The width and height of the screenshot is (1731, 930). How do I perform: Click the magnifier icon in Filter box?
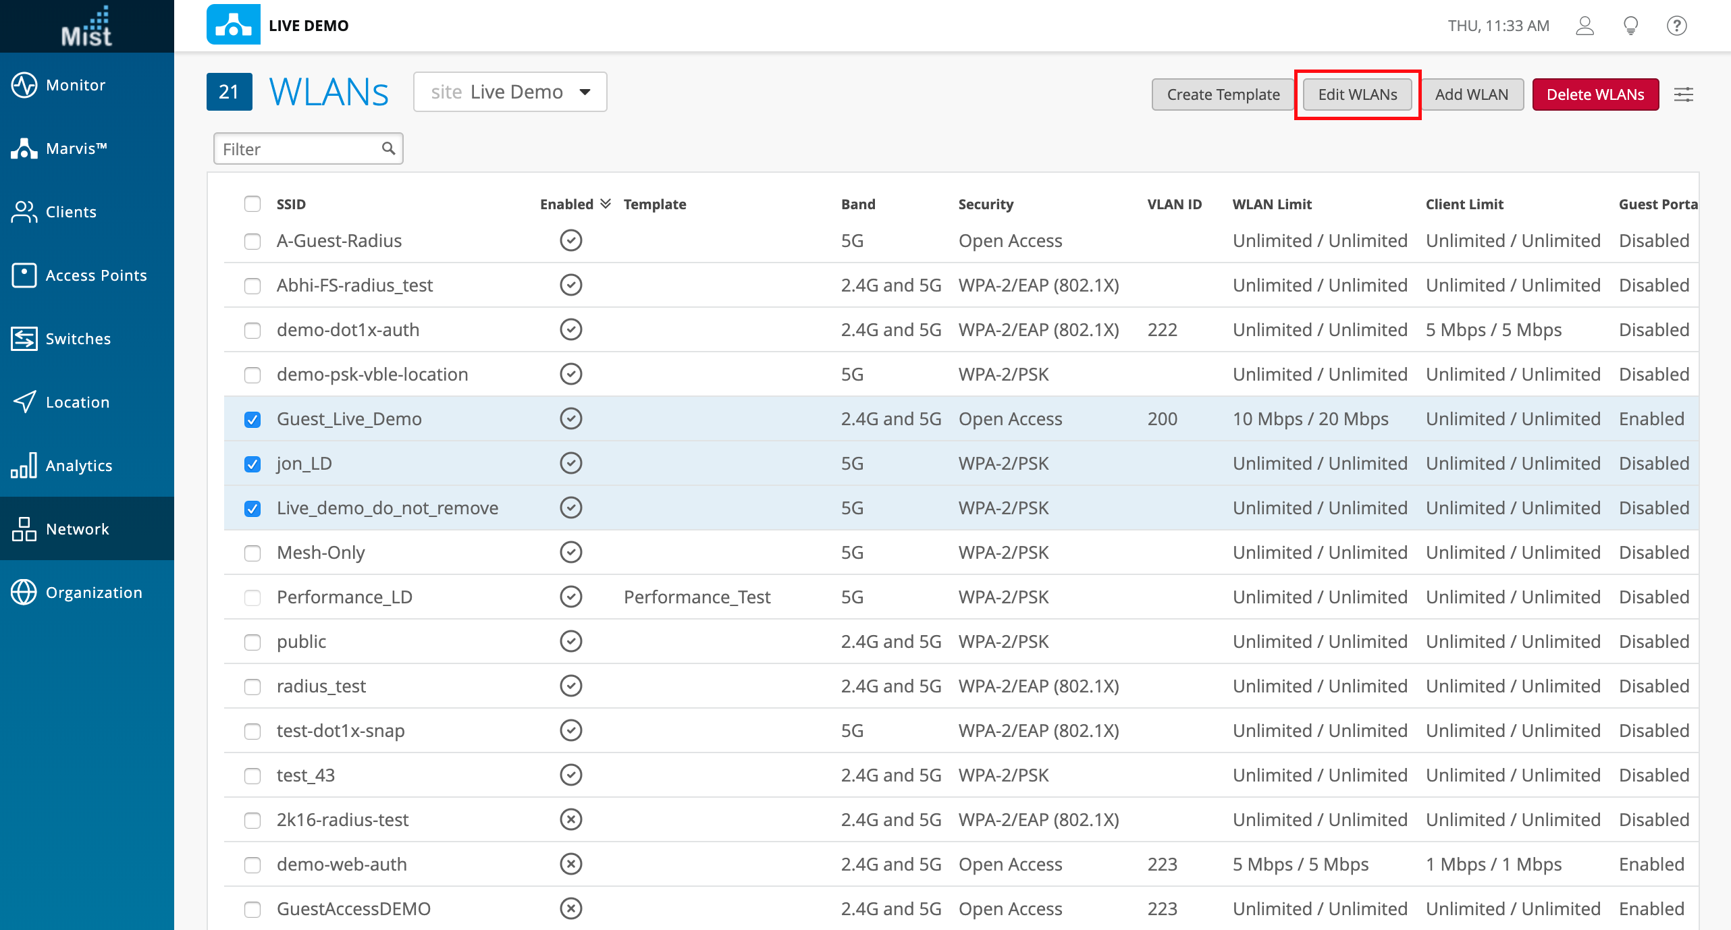click(388, 148)
